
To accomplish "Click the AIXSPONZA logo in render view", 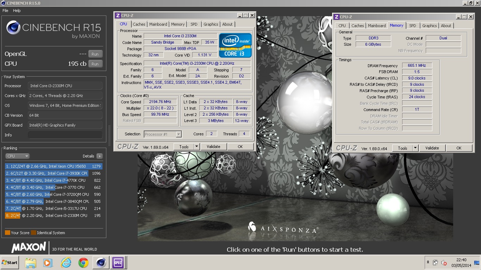I will click(x=283, y=228).
